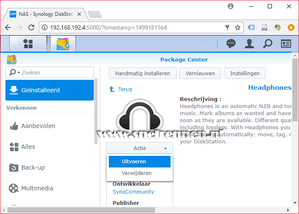Open the DSM main menu grid icon
The height and width of the screenshot is (214, 299).
[x=28, y=44]
